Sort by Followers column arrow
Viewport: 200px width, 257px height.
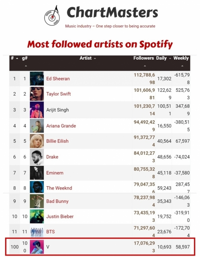[145, 66]
